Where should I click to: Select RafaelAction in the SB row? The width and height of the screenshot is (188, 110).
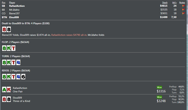click(17, 6)
